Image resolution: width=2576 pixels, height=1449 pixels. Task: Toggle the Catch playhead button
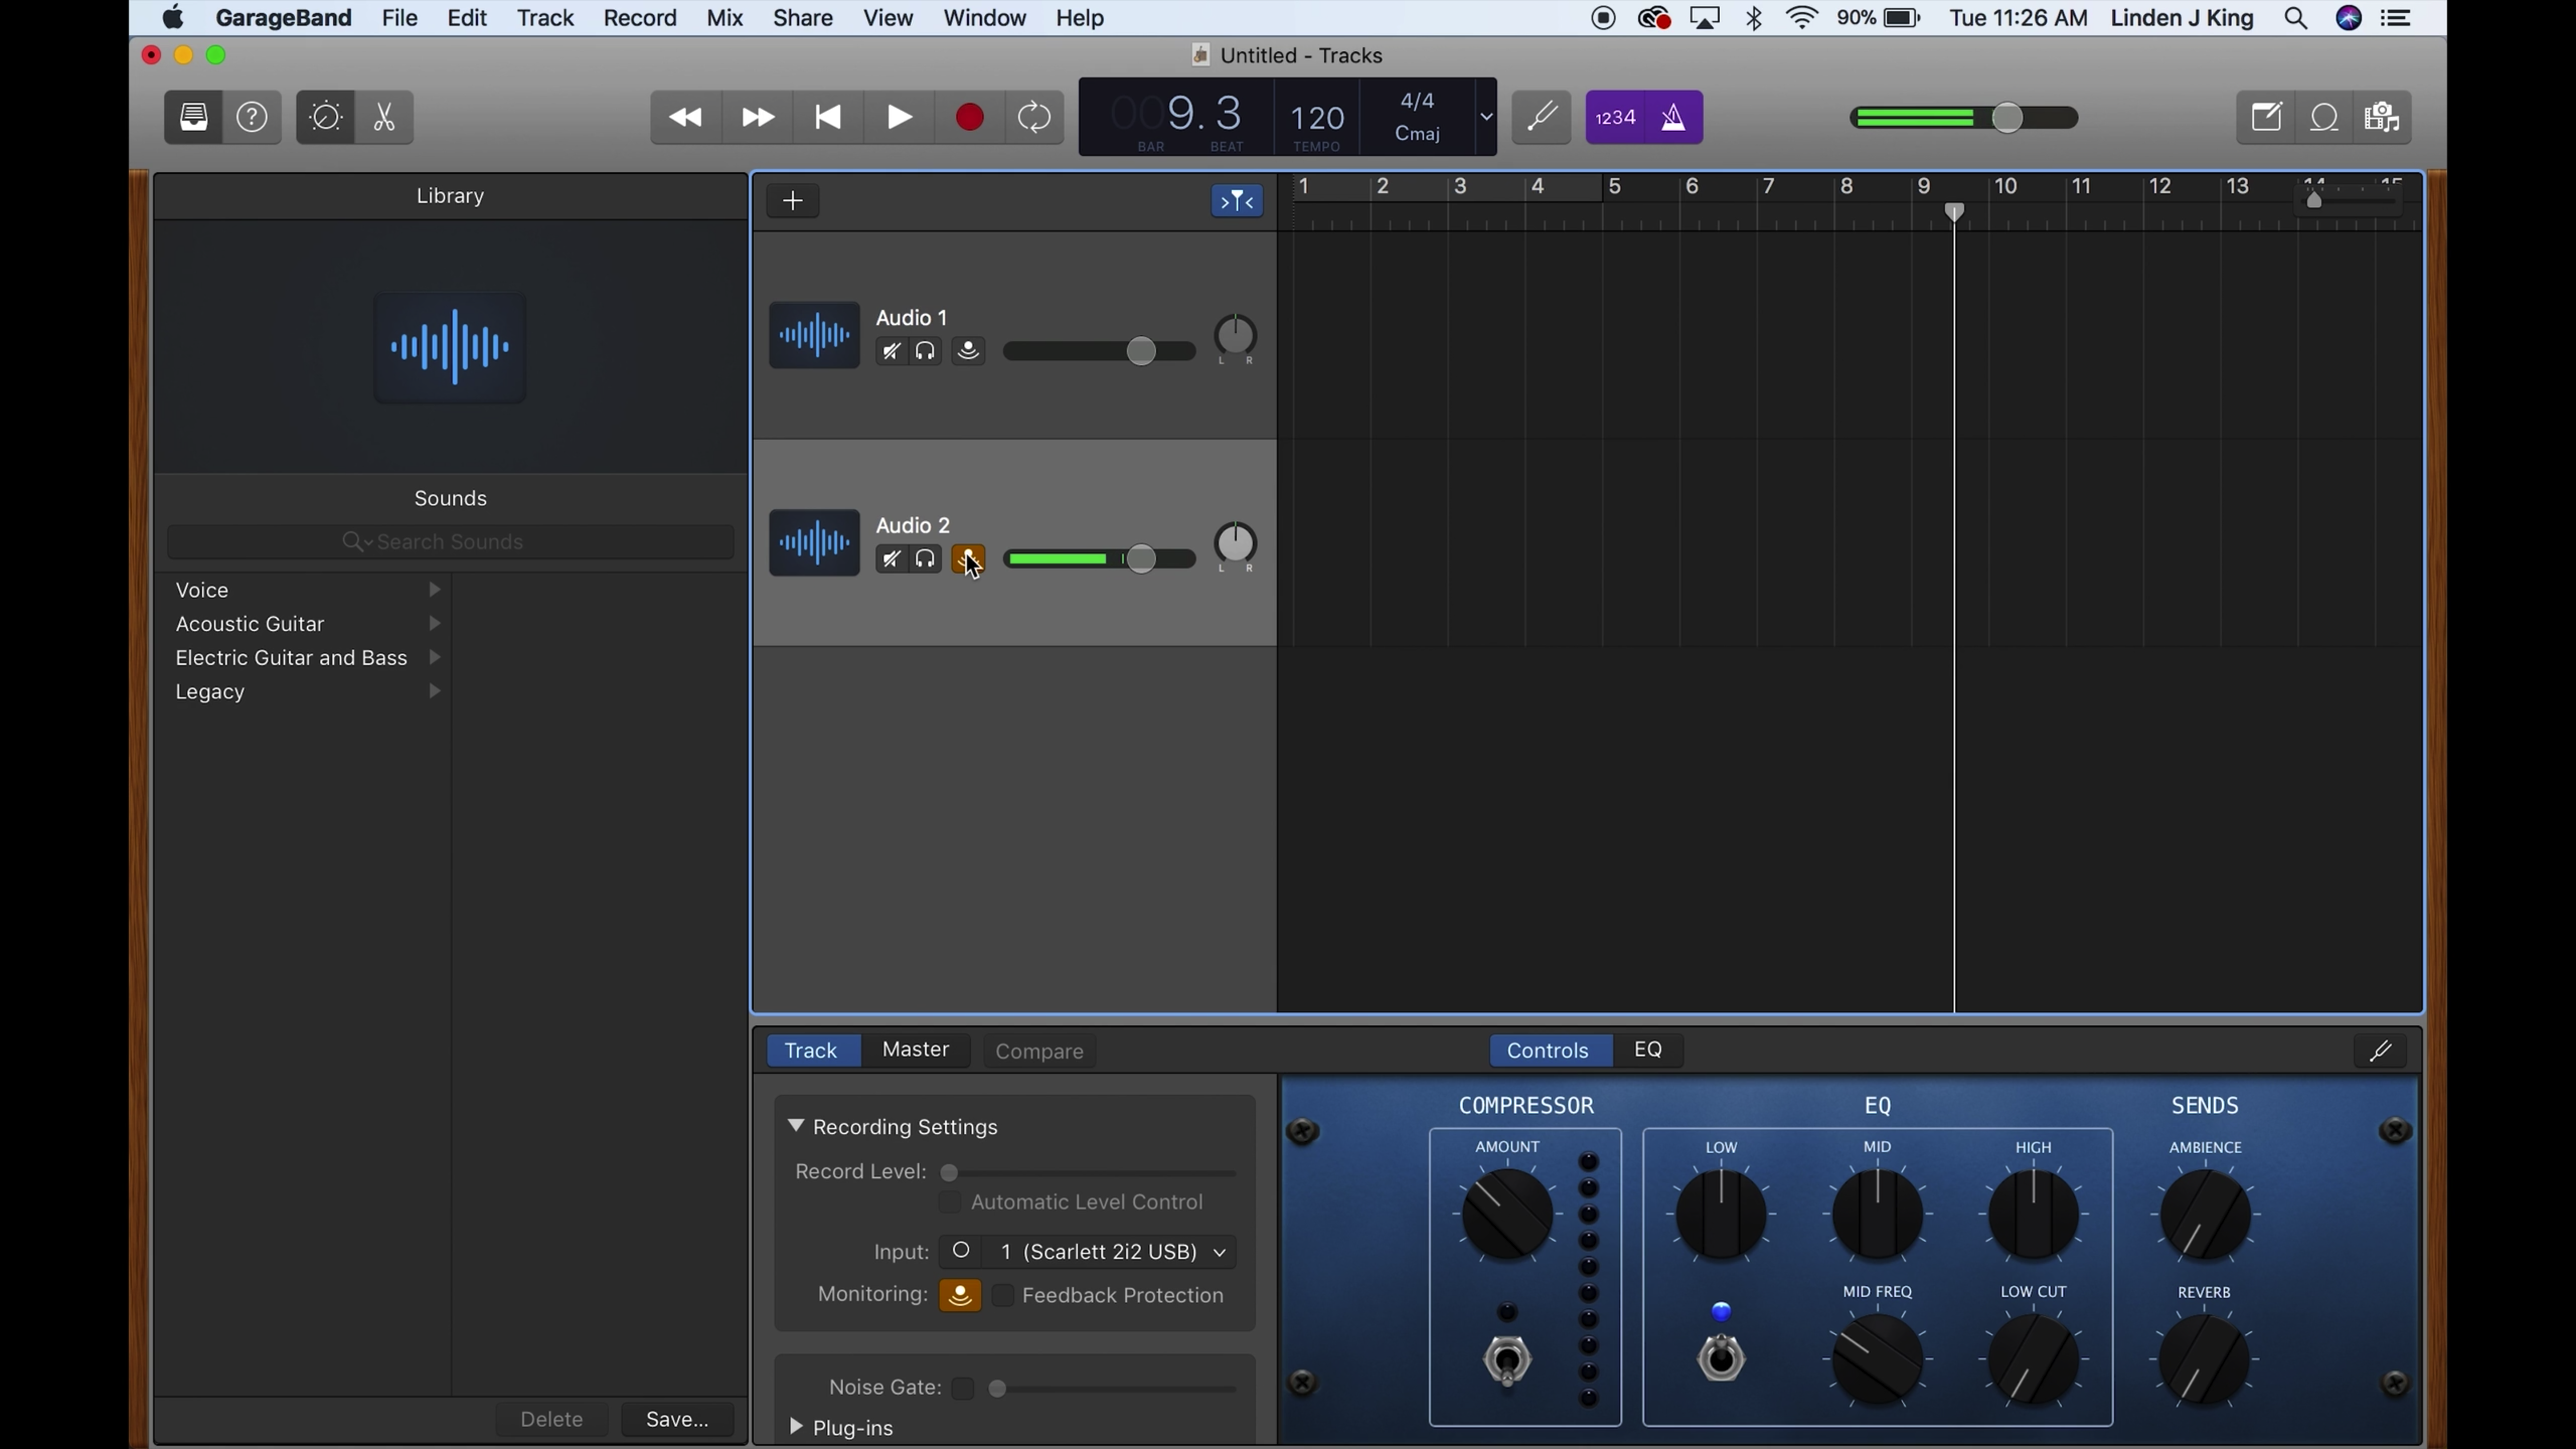[1237, 202]
